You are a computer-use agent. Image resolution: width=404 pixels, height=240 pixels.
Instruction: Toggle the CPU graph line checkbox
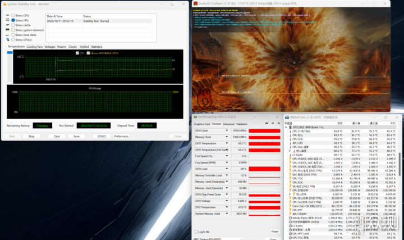77,53
